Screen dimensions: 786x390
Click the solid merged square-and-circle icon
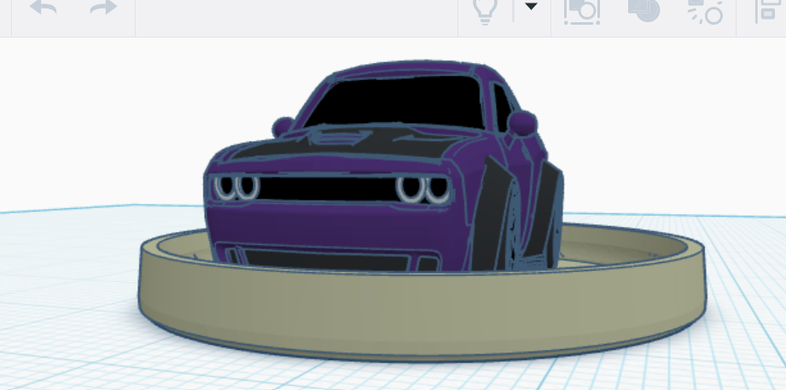[644, 10]
